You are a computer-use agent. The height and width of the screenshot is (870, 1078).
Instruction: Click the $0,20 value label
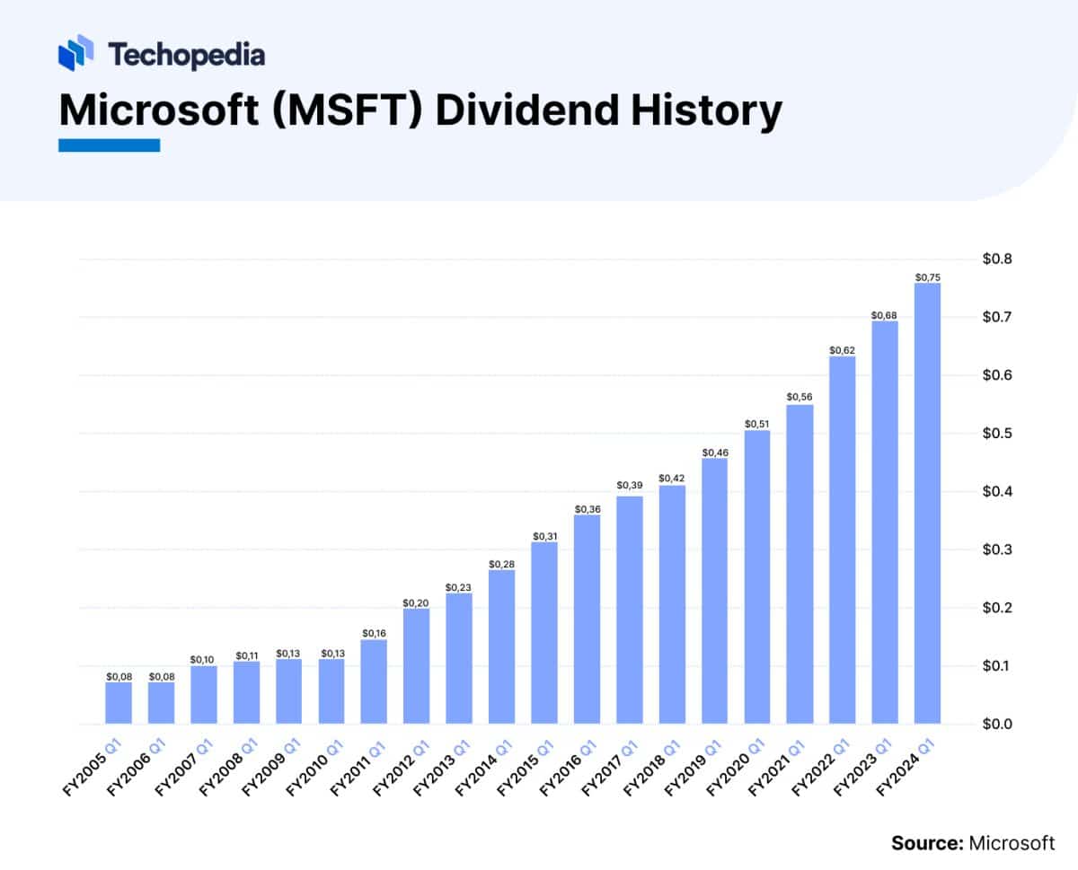416,603
